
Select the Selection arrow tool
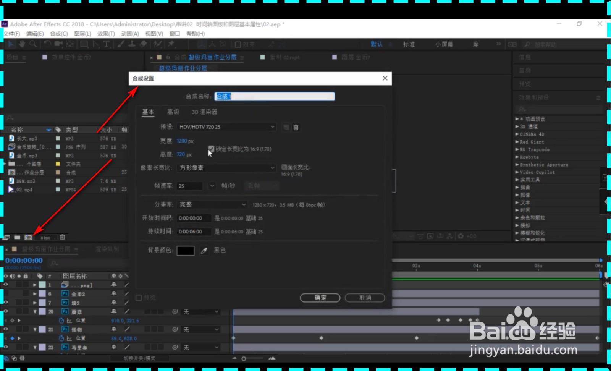[11, 44]
